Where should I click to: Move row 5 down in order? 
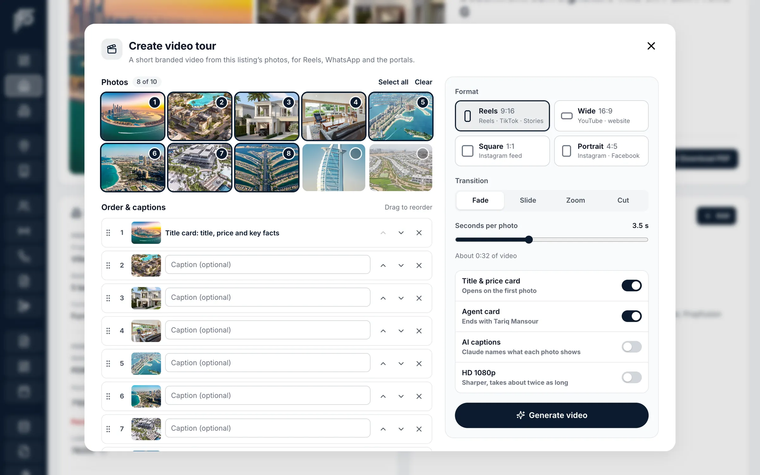pos(401,364)
